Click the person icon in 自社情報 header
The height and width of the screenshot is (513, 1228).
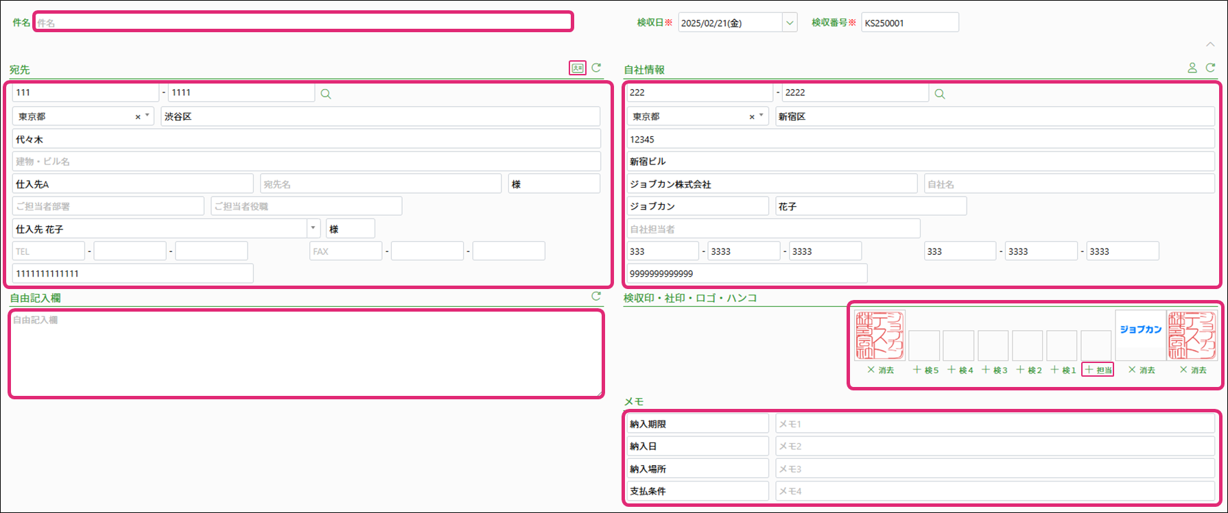pyautogui.click(x=1192, y=68)
